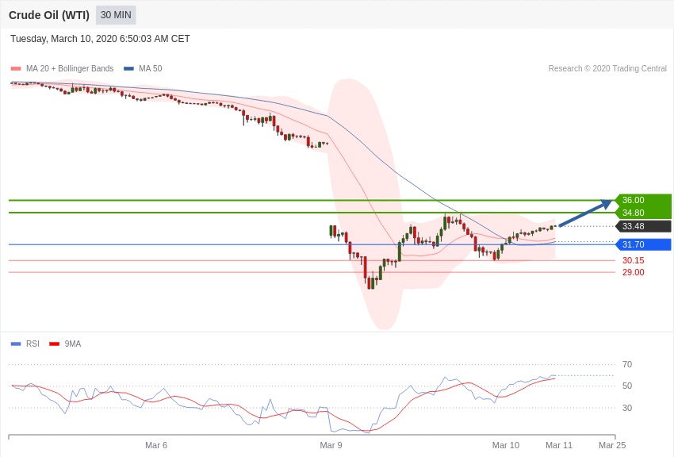Viewport: 674px width, 457px height.
Task: Select the red 29.00 support label
Action: [633, 272]
